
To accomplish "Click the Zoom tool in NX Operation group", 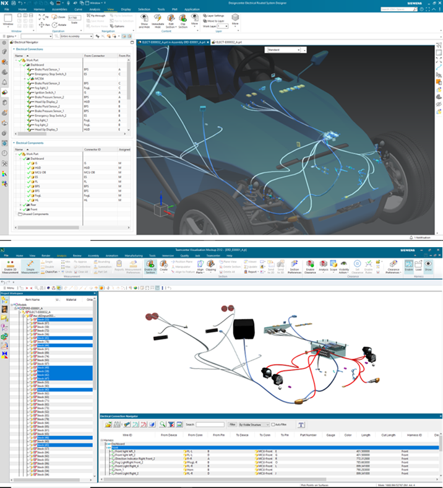I will [x=59, y=17].
